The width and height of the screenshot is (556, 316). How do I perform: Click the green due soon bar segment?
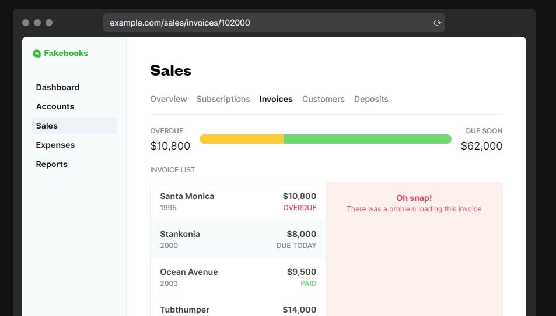(x=368, y=139)
